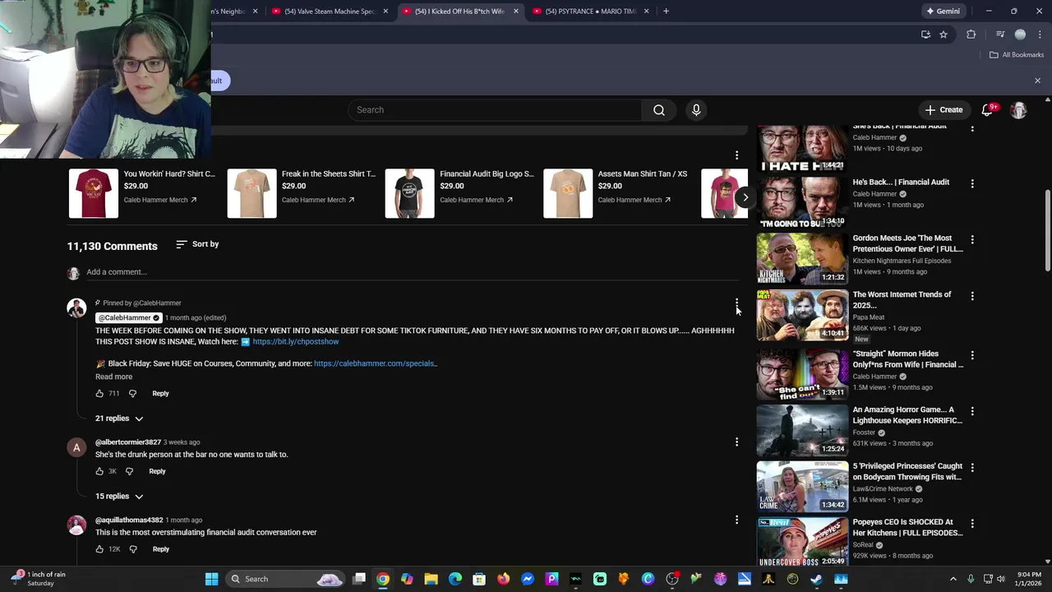
Task: Open @albertcormier3827 channel link
Action: point(128,442)
